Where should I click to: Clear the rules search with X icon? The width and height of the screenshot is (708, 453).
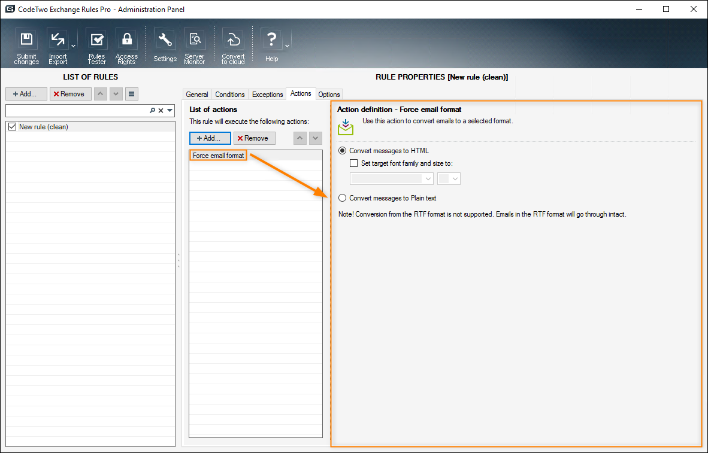[161, 111]
